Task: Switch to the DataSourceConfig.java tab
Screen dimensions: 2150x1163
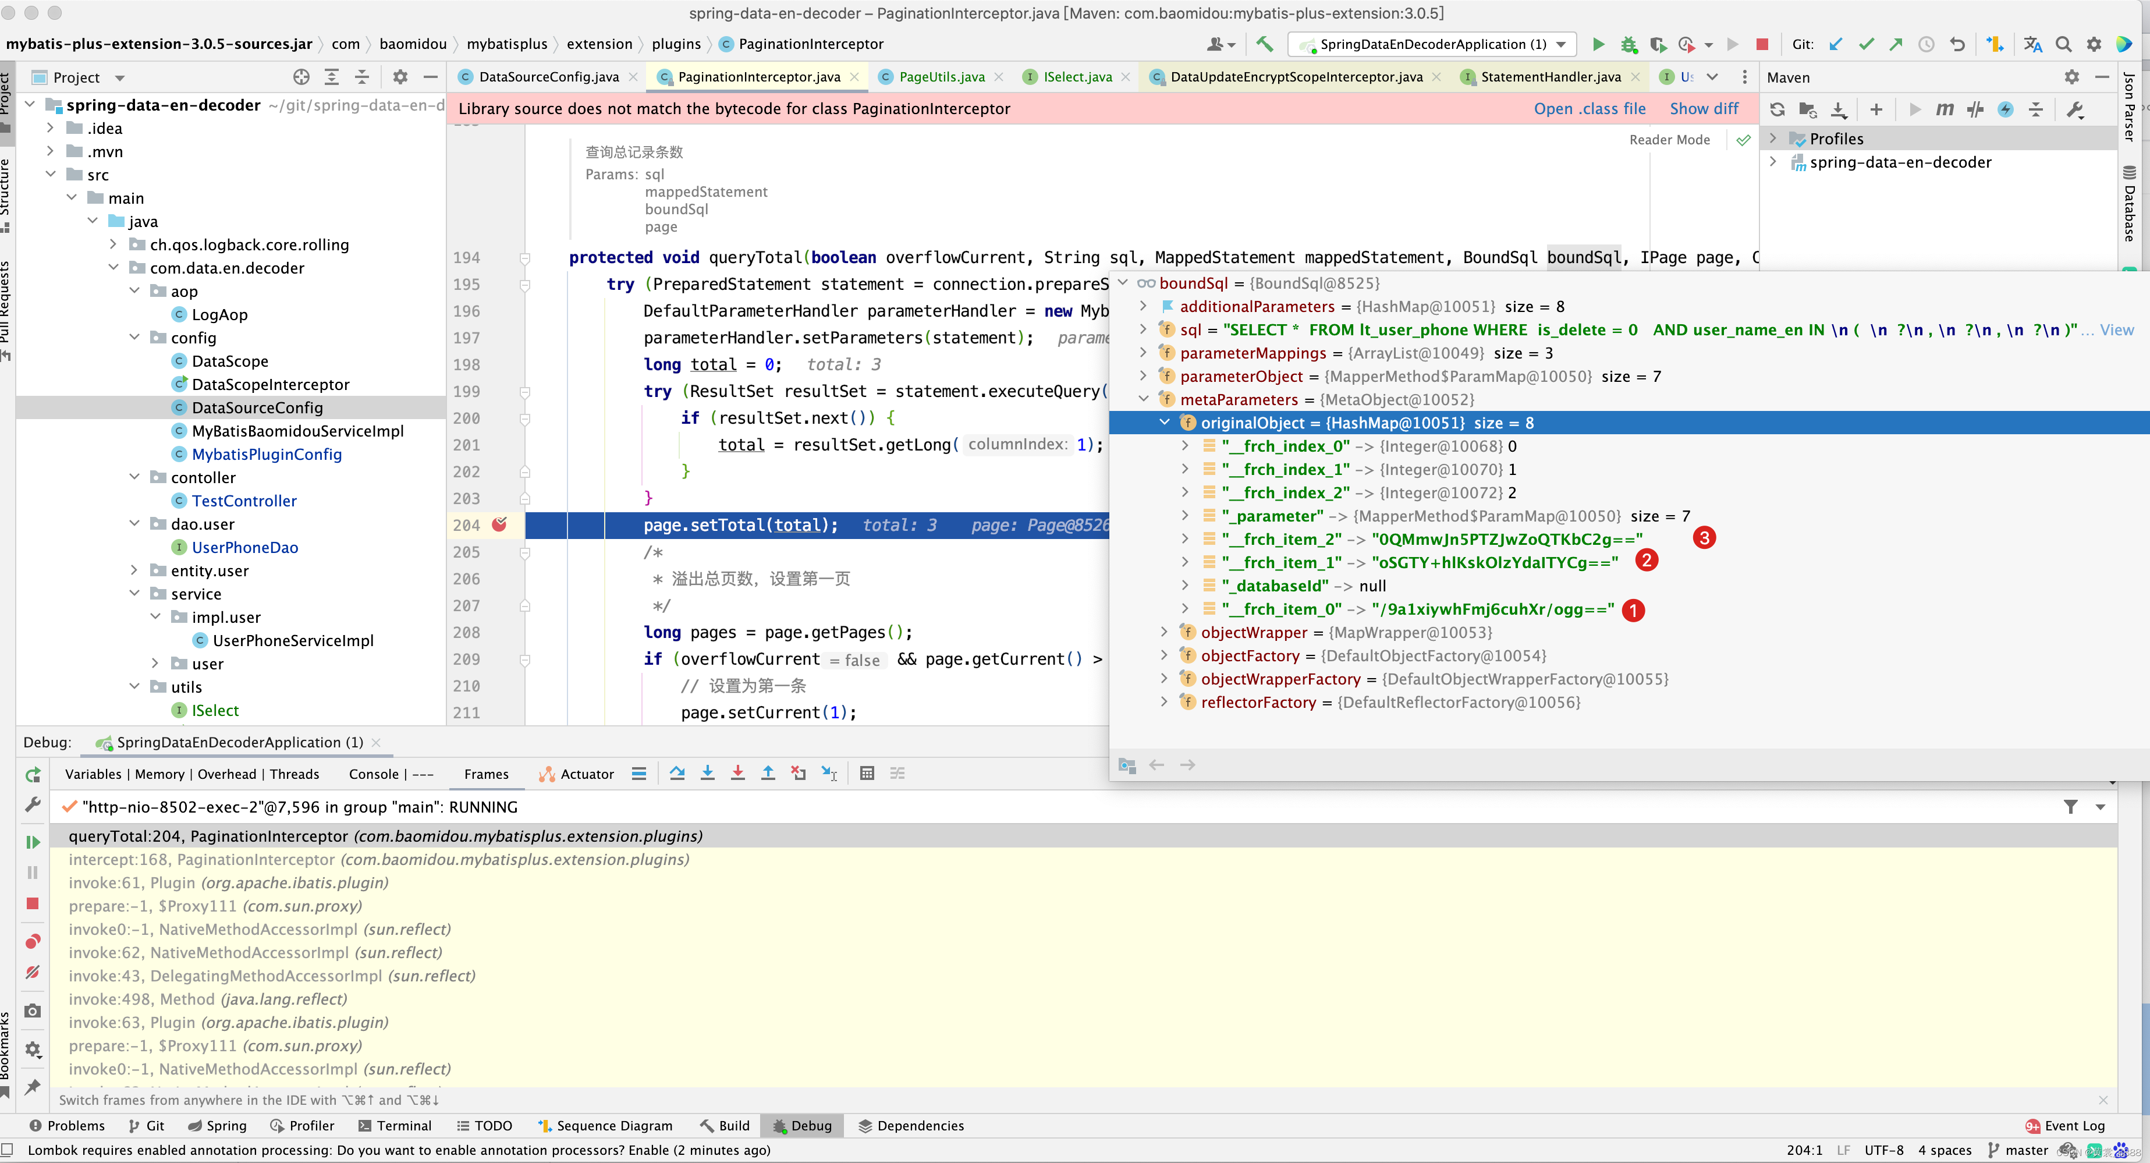Action: coord(548,77)
